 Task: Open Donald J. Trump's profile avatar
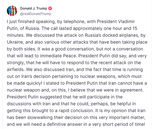pyautogui.click(x=12, y=11)
